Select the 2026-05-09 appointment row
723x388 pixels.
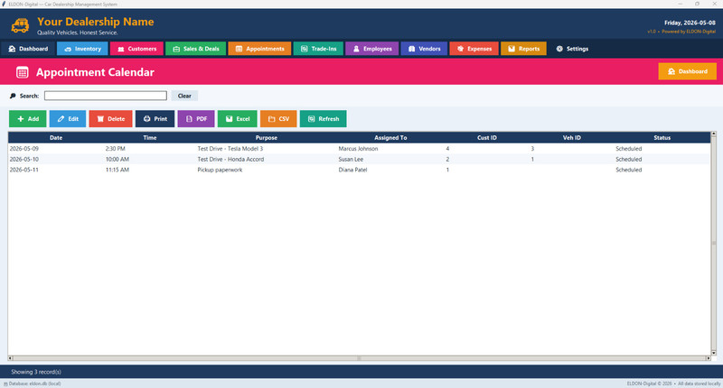pyautogui.click(x=359, y=149)
